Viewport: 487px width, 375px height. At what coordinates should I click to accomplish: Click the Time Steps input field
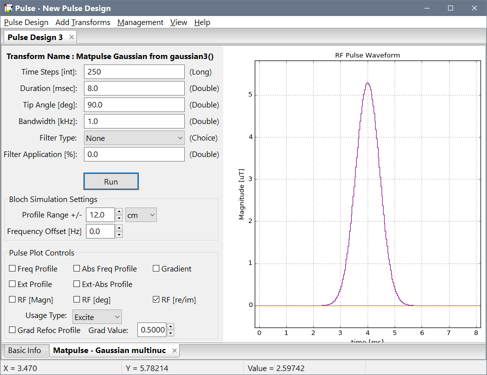coord(134,72)
